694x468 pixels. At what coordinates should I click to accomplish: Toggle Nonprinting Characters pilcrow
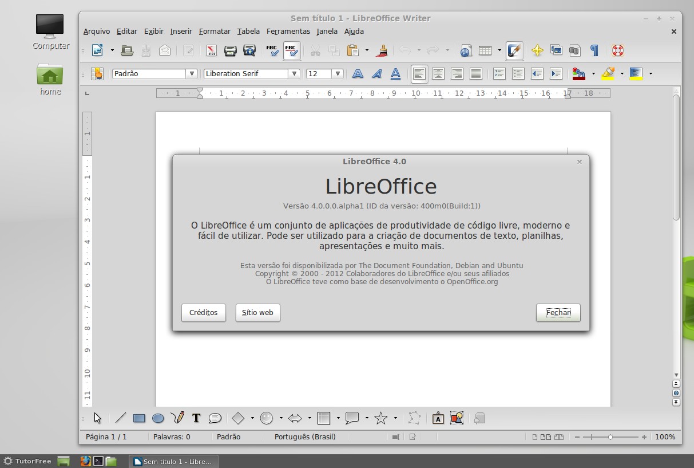594,50
